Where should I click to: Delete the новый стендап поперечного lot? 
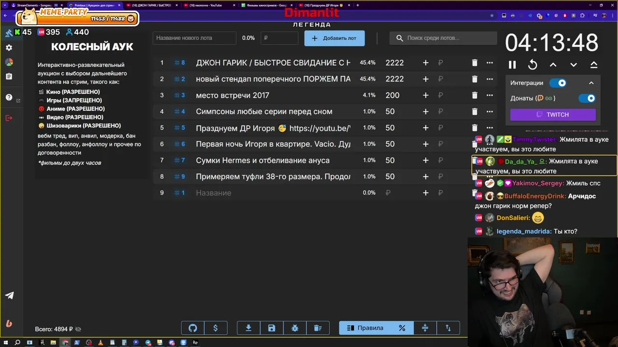tap(474, 79)
